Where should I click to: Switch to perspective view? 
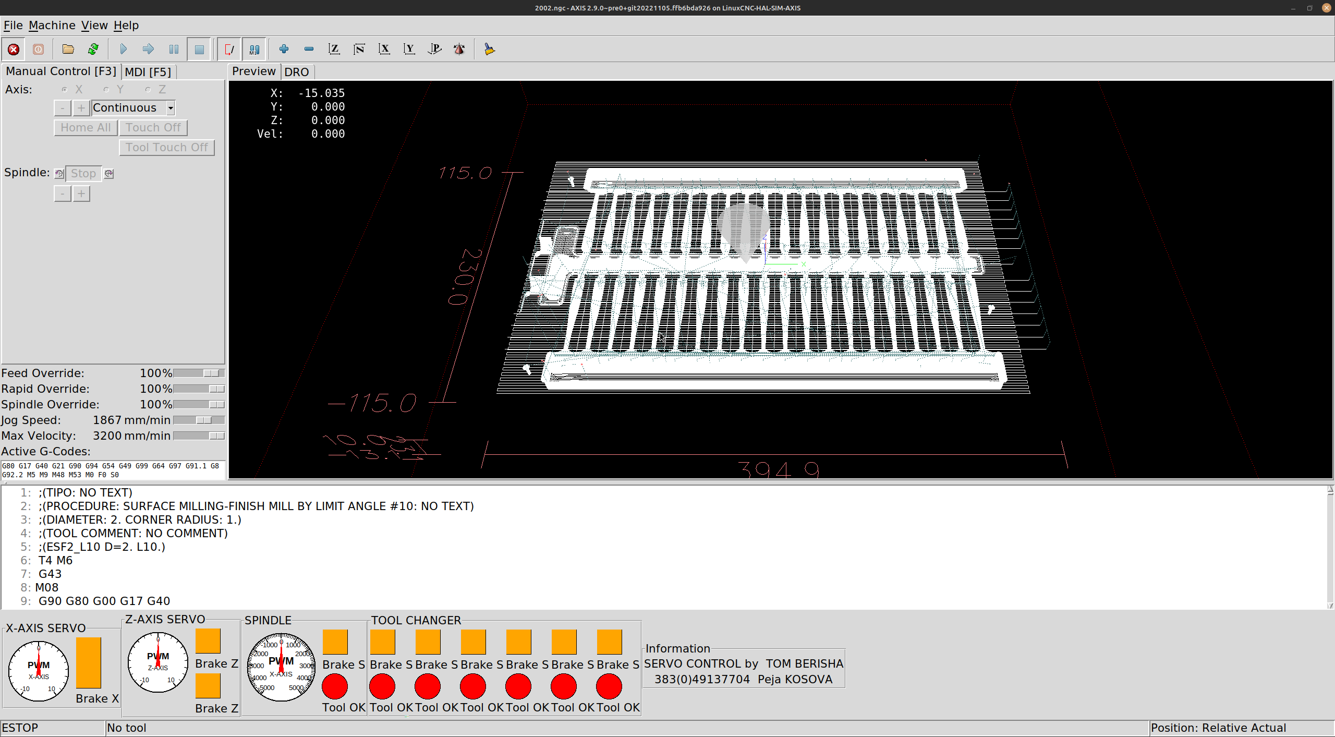pyautogui.click(x=434, y=49)
